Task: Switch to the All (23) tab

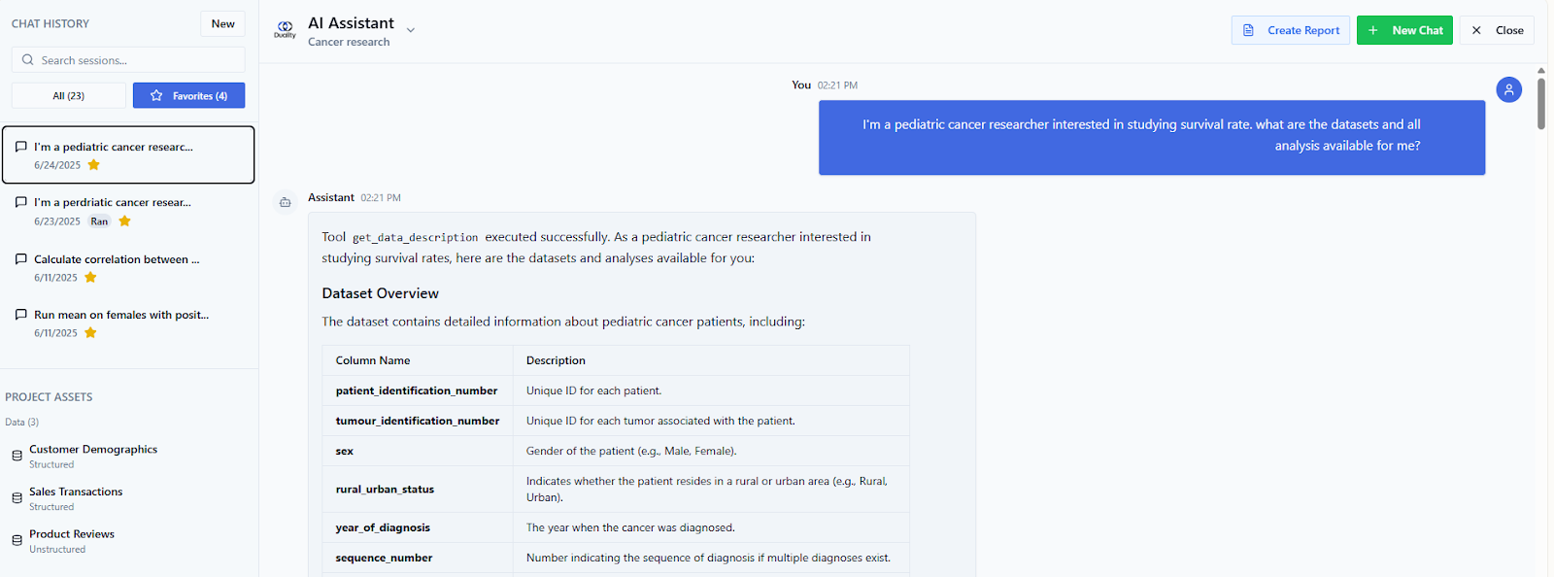Action: point(69,95)
